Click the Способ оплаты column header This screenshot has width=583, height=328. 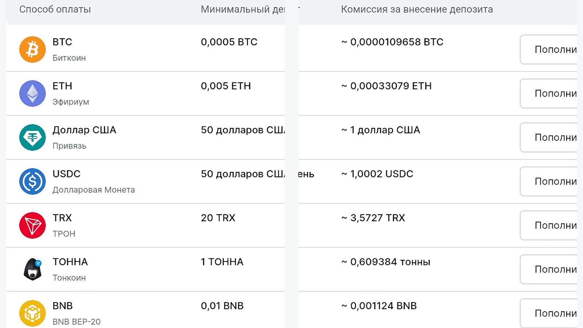[x=55, y=9]
